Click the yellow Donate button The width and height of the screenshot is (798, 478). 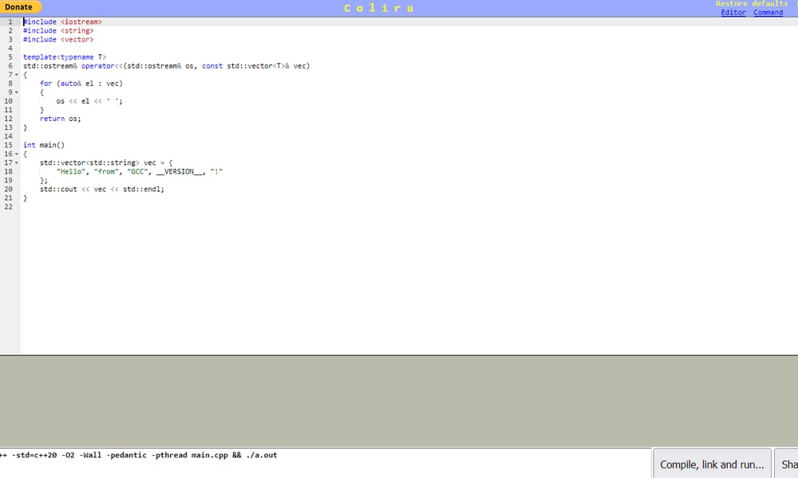[19, 7]
